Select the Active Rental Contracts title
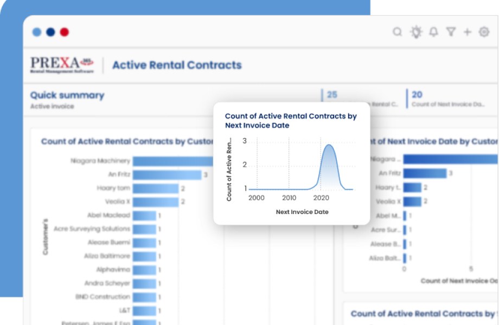This screenshot has height=325, width=499. coord(177,65)
